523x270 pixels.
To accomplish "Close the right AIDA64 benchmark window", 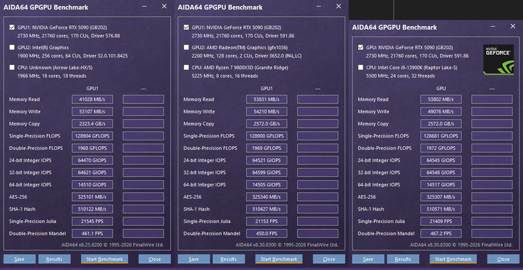I will (513, 26).
